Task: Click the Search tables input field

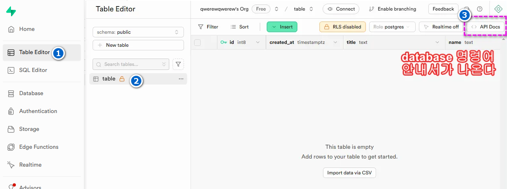Action: [131, 64]
